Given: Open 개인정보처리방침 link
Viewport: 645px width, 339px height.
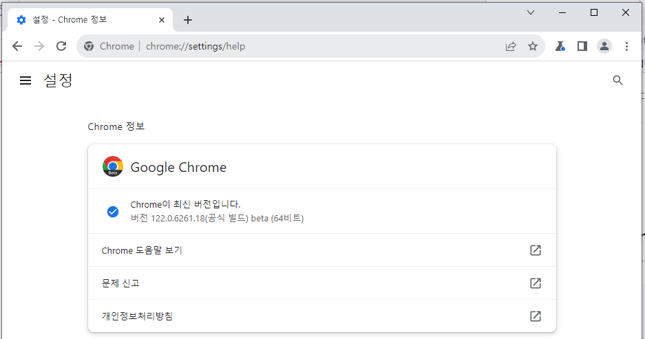Looking at the screenshot, I should (322, 316).
